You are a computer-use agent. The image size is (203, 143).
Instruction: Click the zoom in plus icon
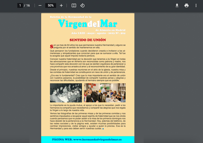coord(61,6)
